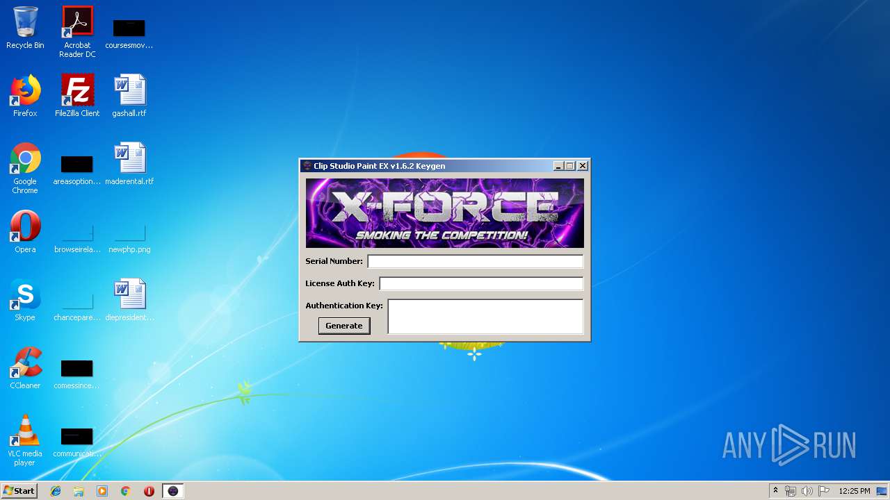This screenshot has height=500, width=890.
Task: Open Windows Explorer folder in taskbar
Action: click(79, 491)
